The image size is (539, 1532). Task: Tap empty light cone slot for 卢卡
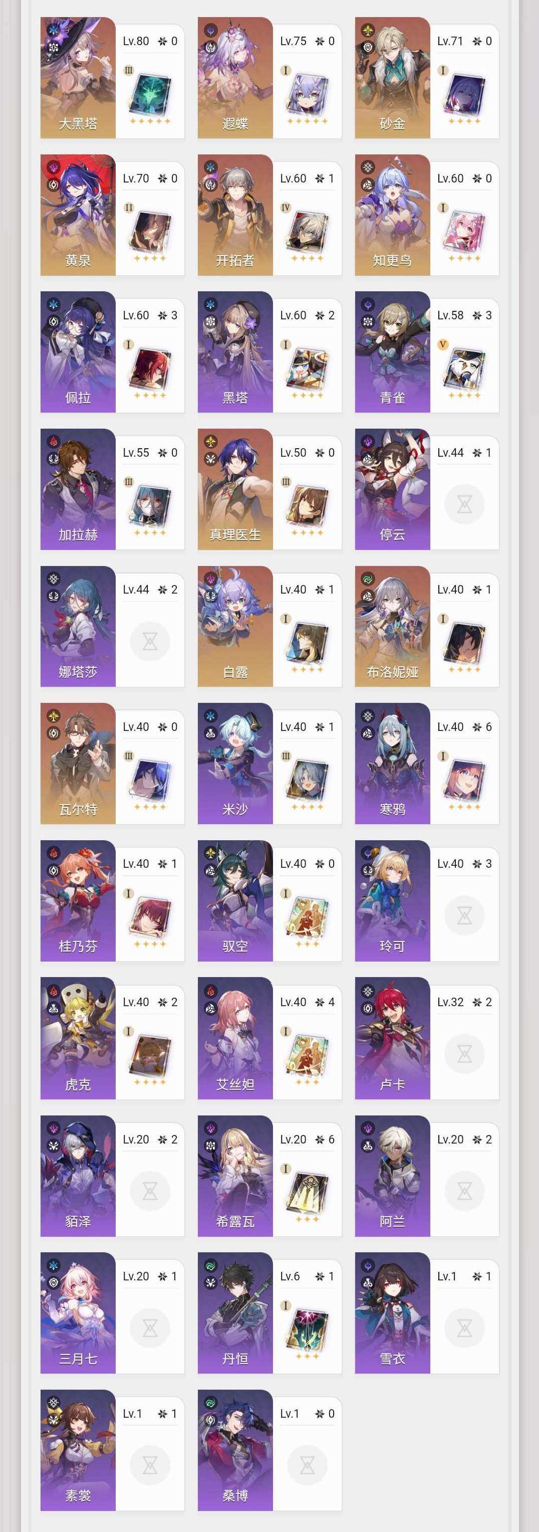pyautogui.click(x=464, y=1054)
